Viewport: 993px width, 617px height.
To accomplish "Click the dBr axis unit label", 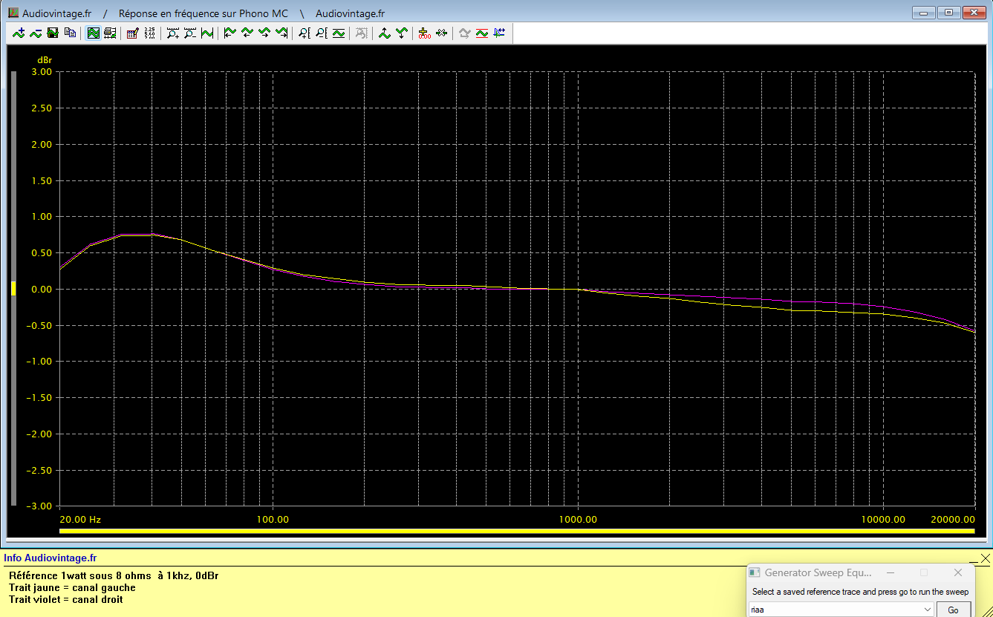I will 45,59.
